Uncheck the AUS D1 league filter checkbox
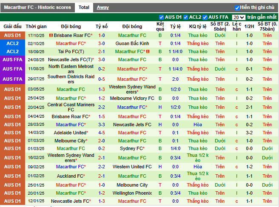 click(161, 17)
